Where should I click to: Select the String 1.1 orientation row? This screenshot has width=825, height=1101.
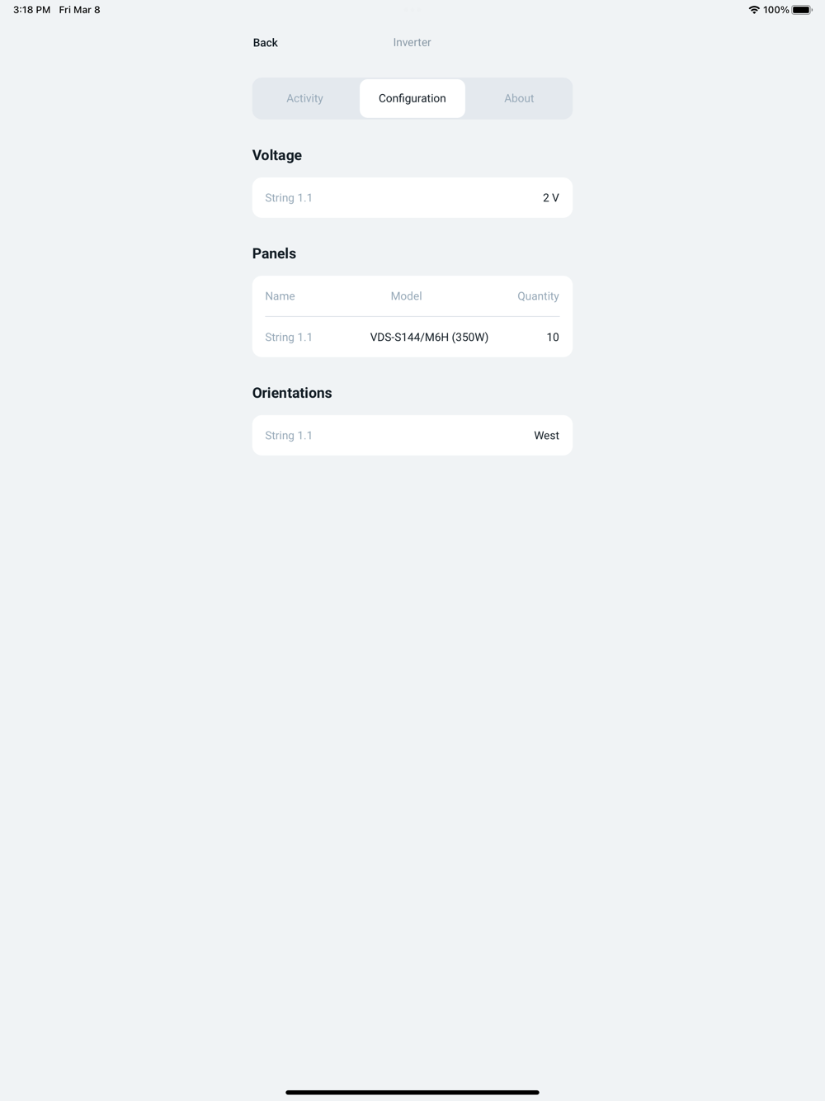[x=412, y=436]
